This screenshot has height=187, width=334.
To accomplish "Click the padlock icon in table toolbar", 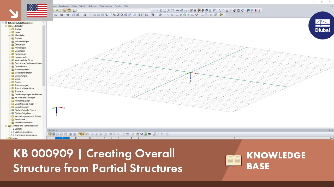I will click(167, 134).
